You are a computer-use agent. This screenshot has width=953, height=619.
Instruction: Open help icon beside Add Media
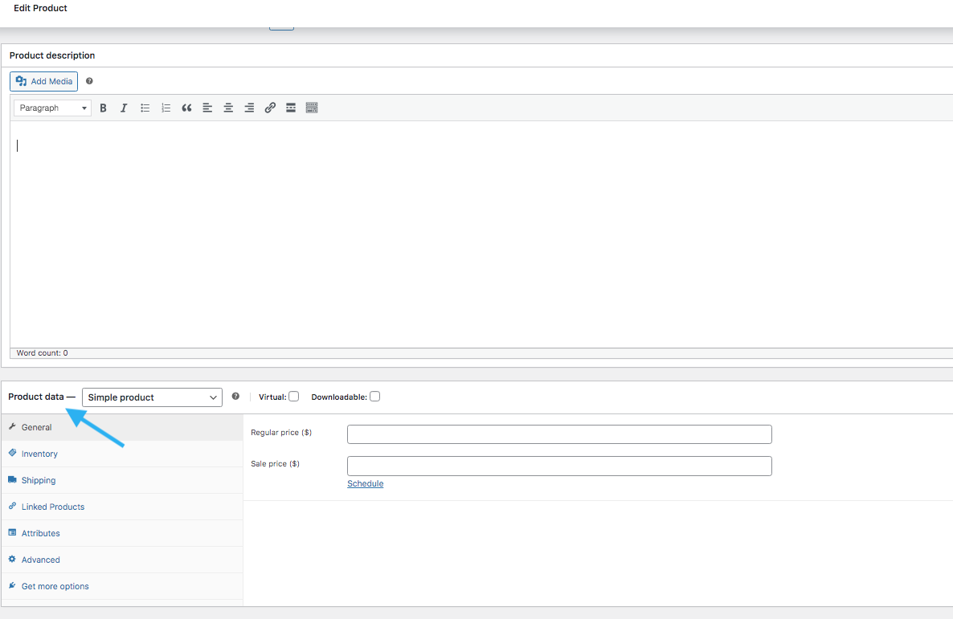pyautogui.click(x=89, y=81)
